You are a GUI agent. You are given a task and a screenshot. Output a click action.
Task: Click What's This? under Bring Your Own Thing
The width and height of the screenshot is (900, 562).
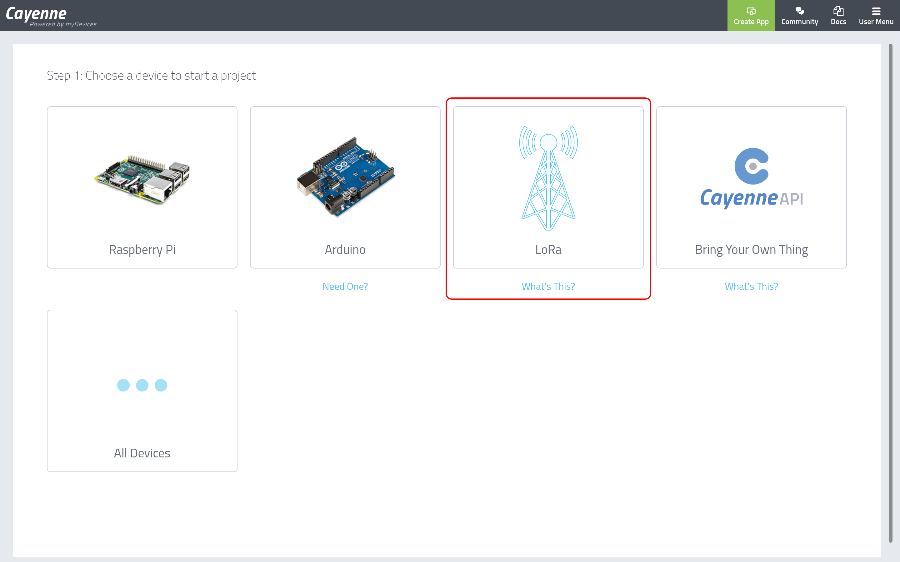(x=751, y=286)
